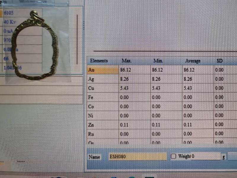
Task: Click the Weight value input field
Action: tap(206, 156)
